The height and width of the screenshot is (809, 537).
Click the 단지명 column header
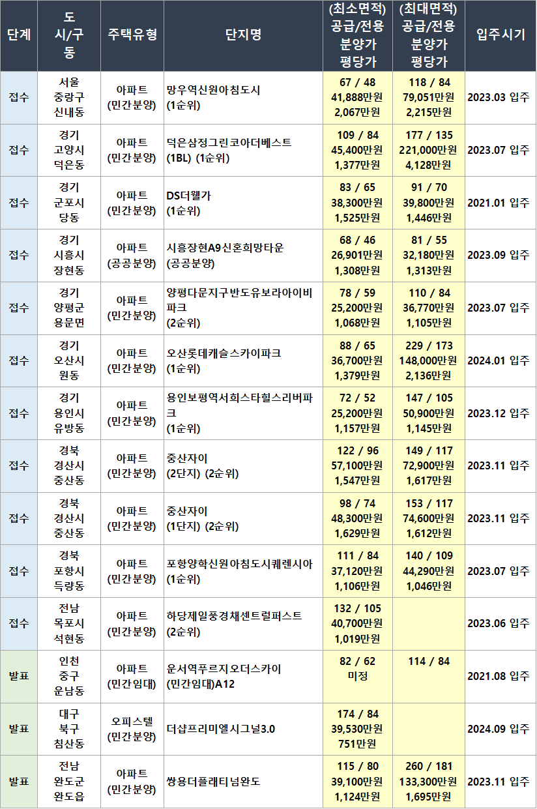click(x=243, y=35)
